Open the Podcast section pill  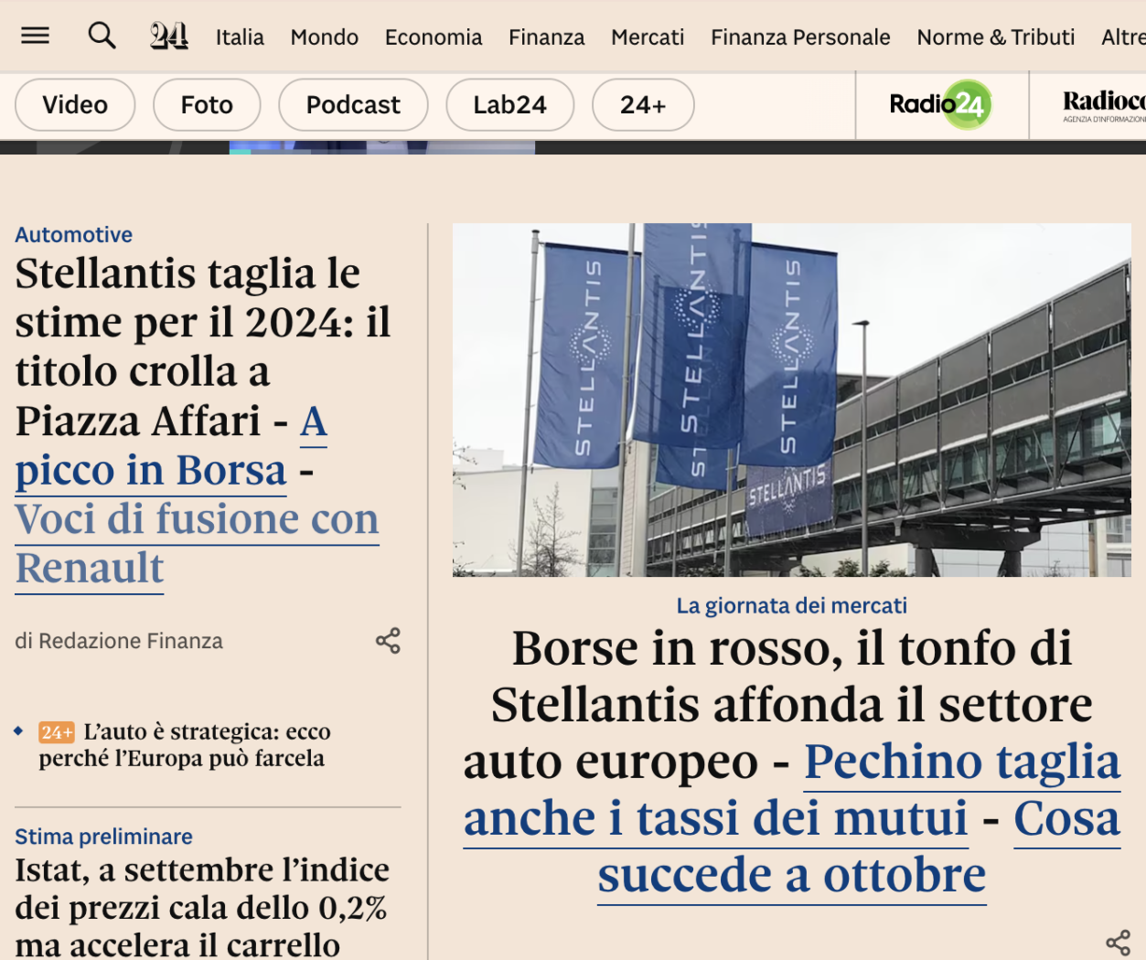coord(353,104)
